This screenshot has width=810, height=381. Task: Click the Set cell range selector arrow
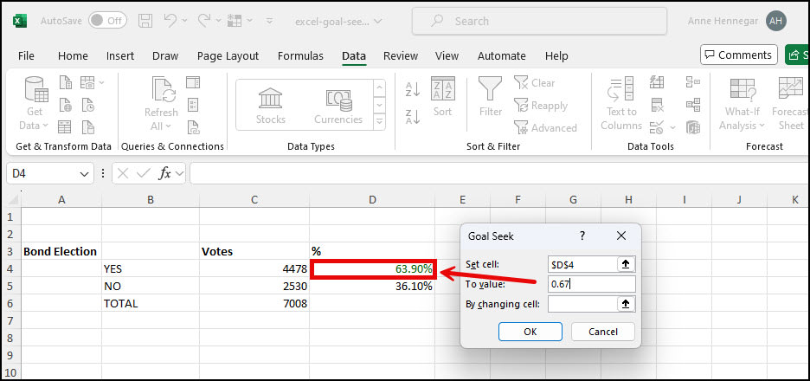point(626,264)
